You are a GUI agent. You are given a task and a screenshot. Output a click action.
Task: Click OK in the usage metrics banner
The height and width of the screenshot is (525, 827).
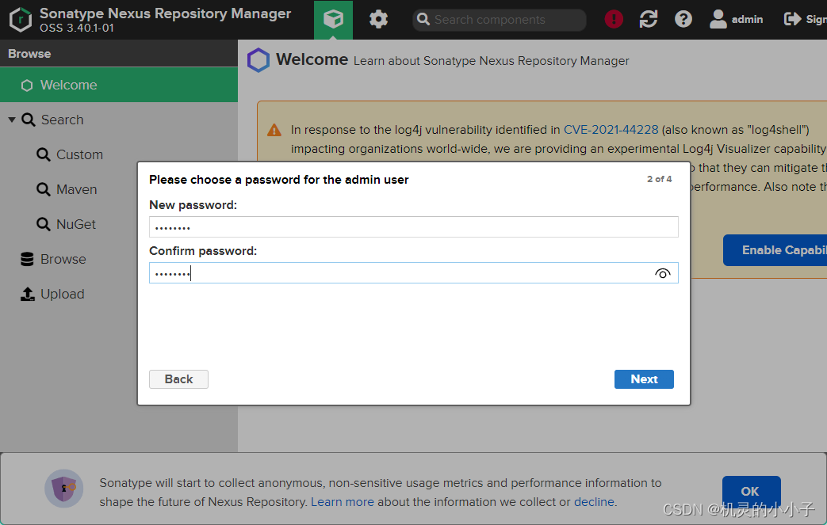(751, 491)
